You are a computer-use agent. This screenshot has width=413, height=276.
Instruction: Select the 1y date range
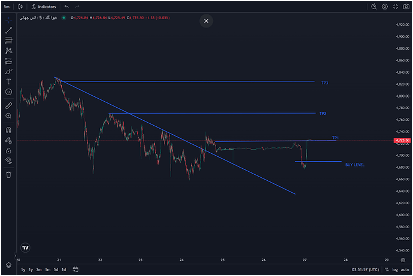tap(31, 269)
